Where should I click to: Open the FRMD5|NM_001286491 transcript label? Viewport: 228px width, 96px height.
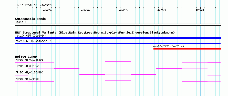click(x=29, y=60)
